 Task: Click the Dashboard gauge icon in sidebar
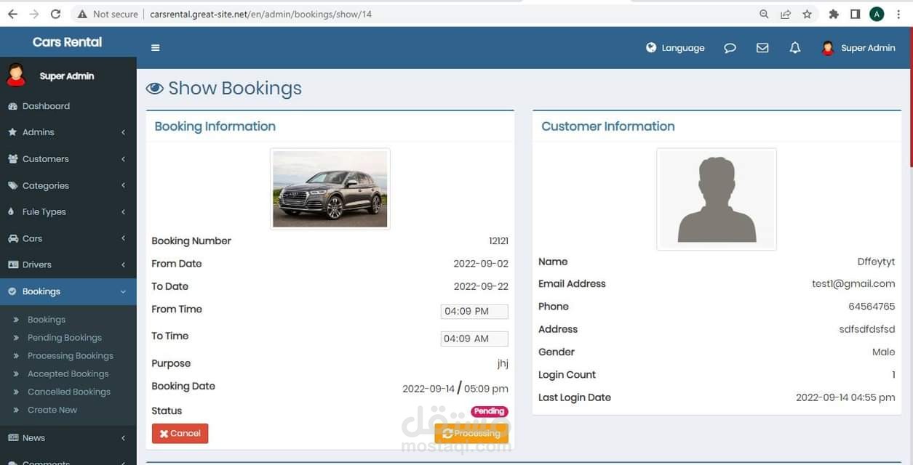click(x=12, y=106)
